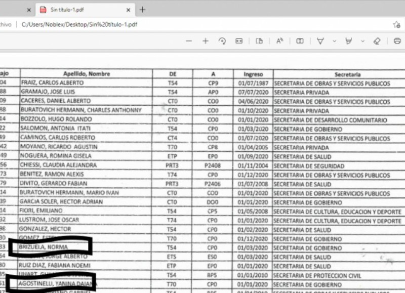Zoom out the PDF with minus icon

pos(189,41)
